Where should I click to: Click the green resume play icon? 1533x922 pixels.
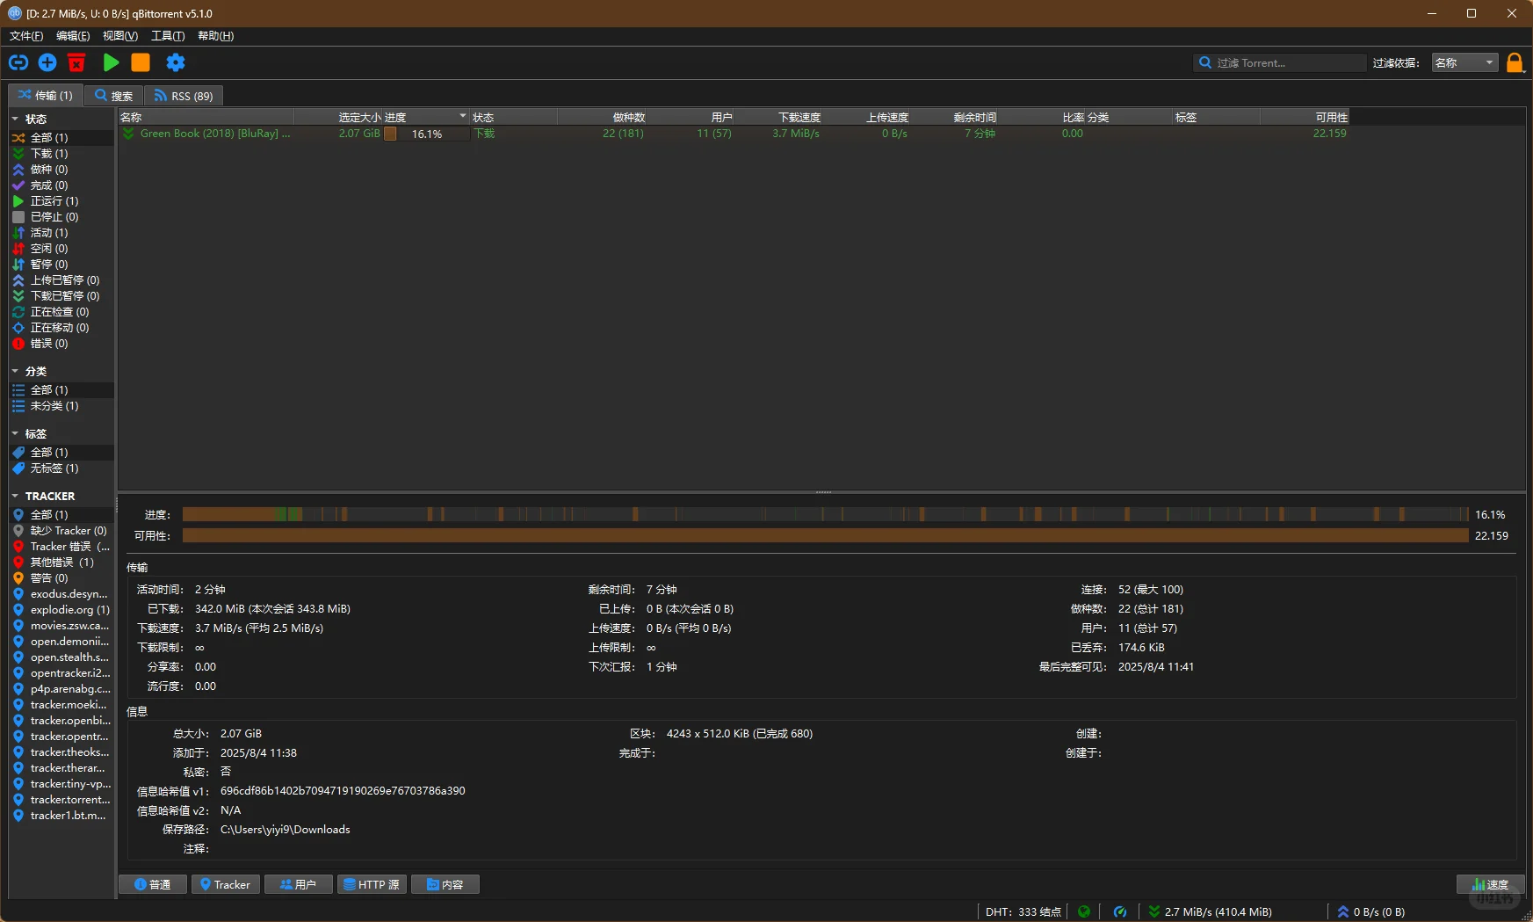pos(111,62)
